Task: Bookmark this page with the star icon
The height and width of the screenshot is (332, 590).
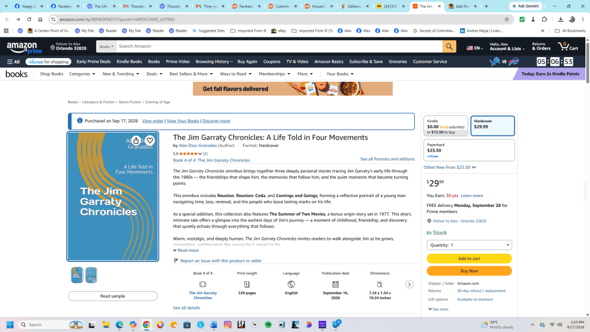Action: (506, 19)
